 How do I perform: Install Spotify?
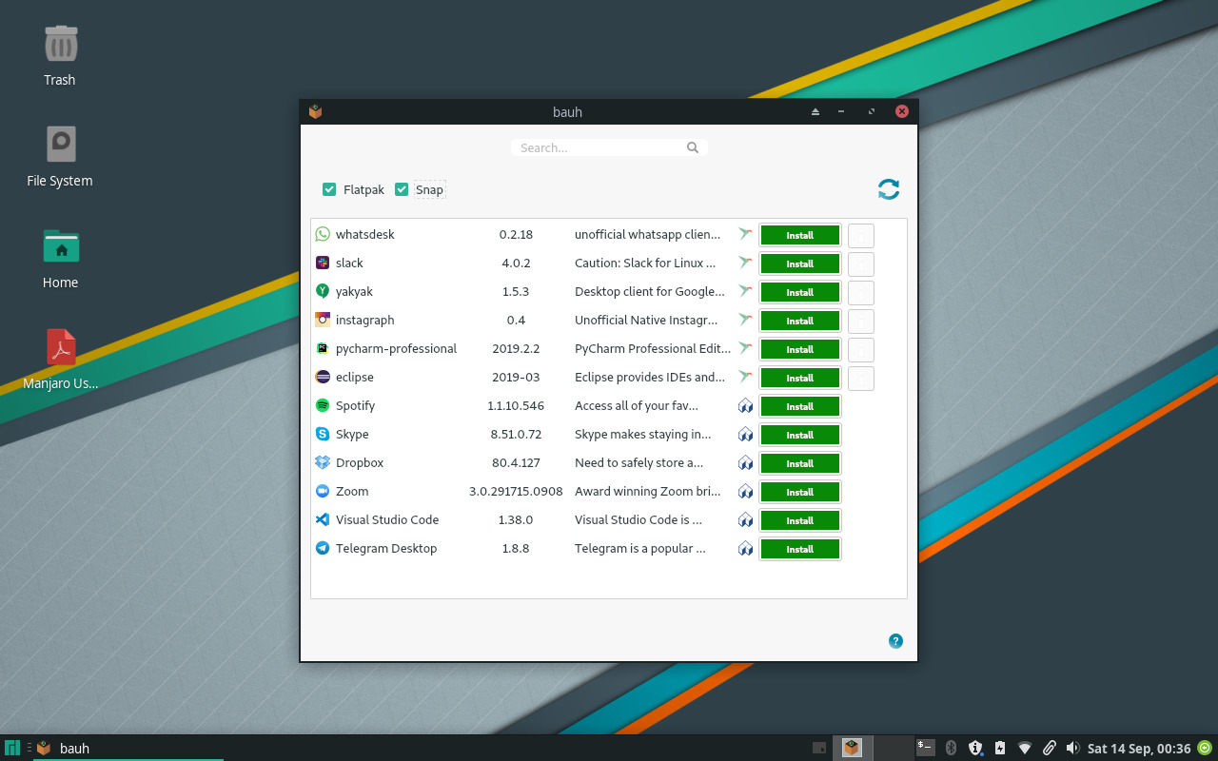tap(799, 406)
